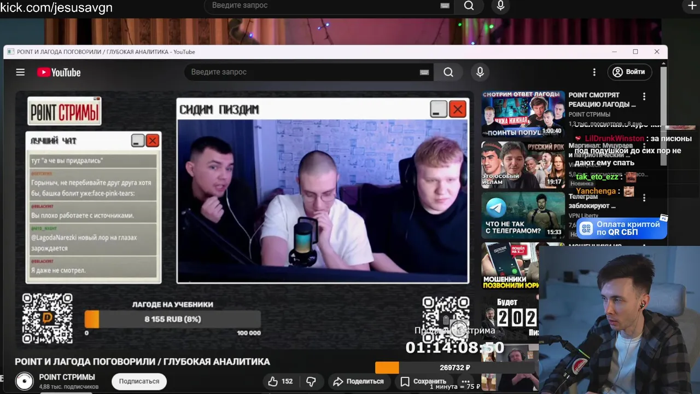Screen dimensions: 700x394
Task: Click the Телеграм заблокируют video title
Action: click(592, 201)
